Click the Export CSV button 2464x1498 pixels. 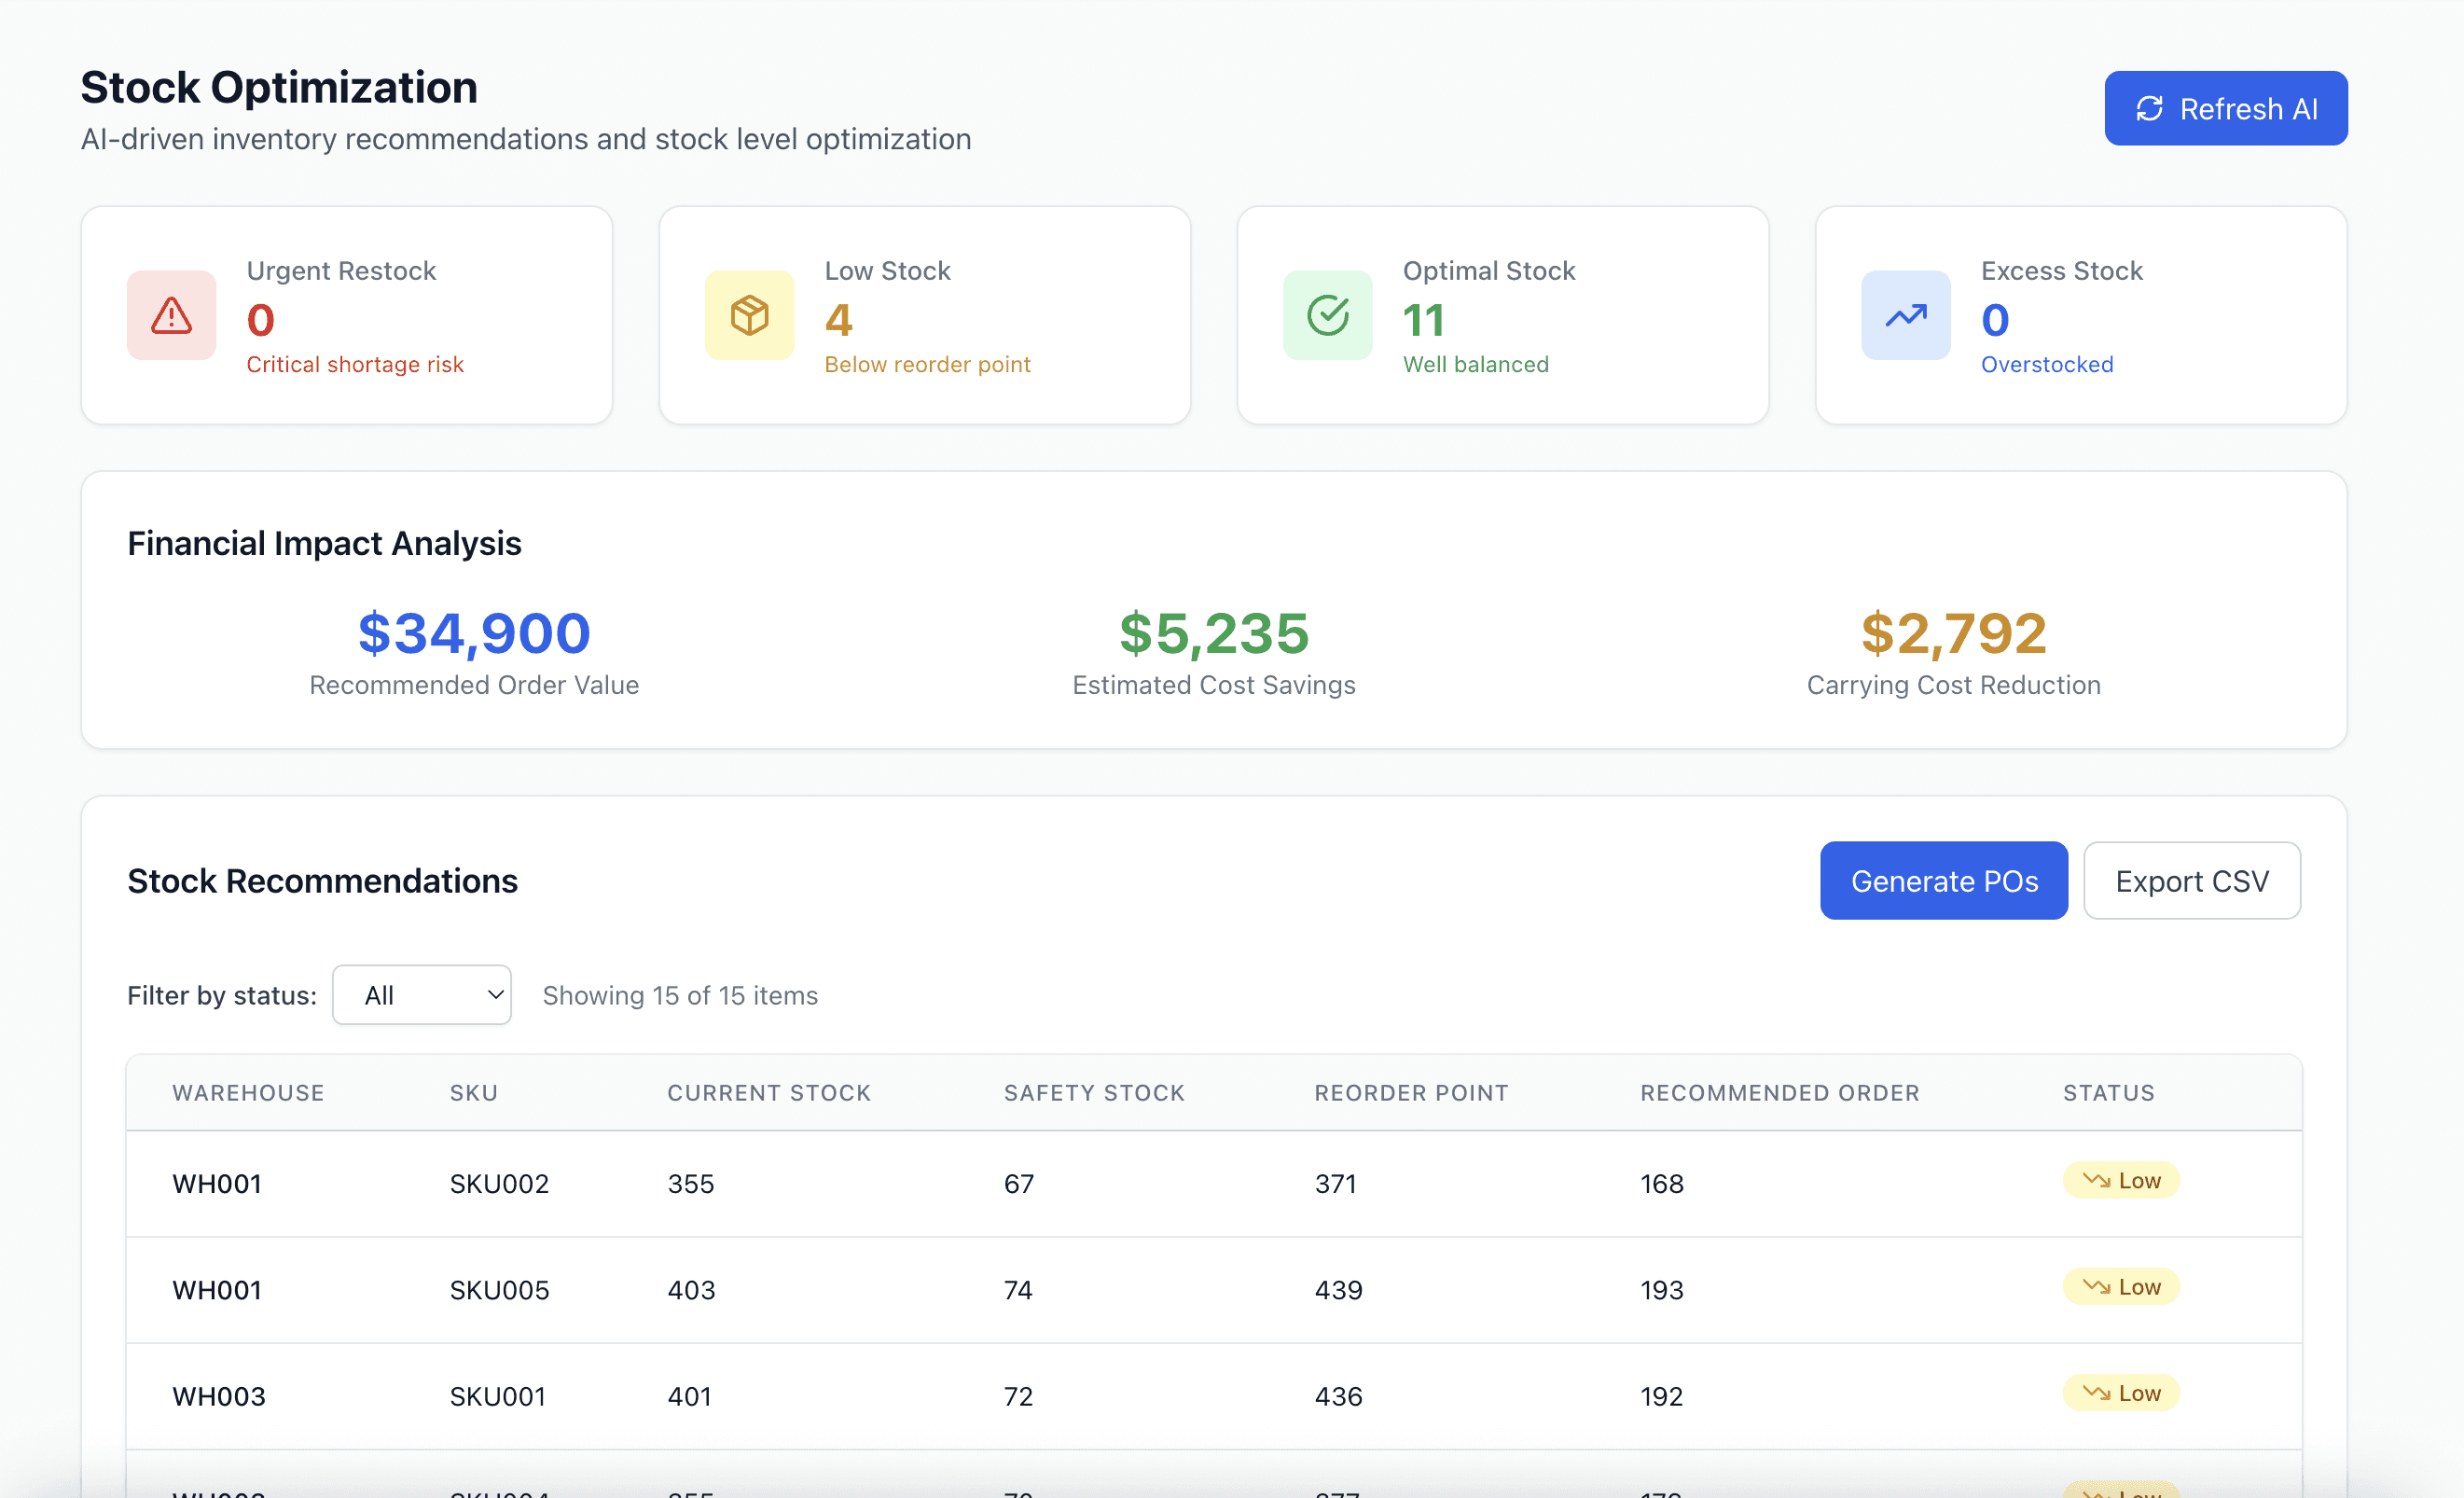pos(2191,881)
